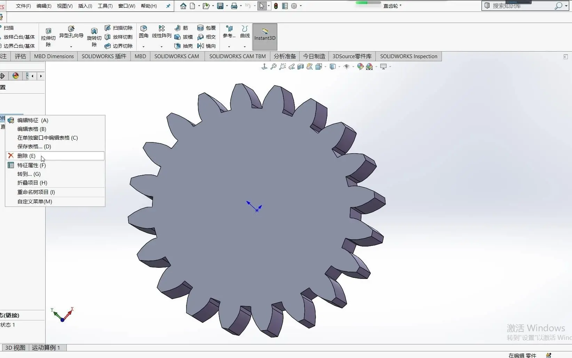This screenshot has width=572, height=358.
Task: Apply the 圆角 (Fillet) tool
Action: pos(144,32)
